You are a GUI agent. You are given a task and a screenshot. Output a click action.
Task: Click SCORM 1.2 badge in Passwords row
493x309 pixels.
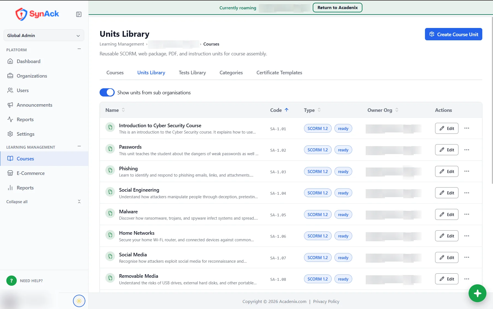click(318, 150)
